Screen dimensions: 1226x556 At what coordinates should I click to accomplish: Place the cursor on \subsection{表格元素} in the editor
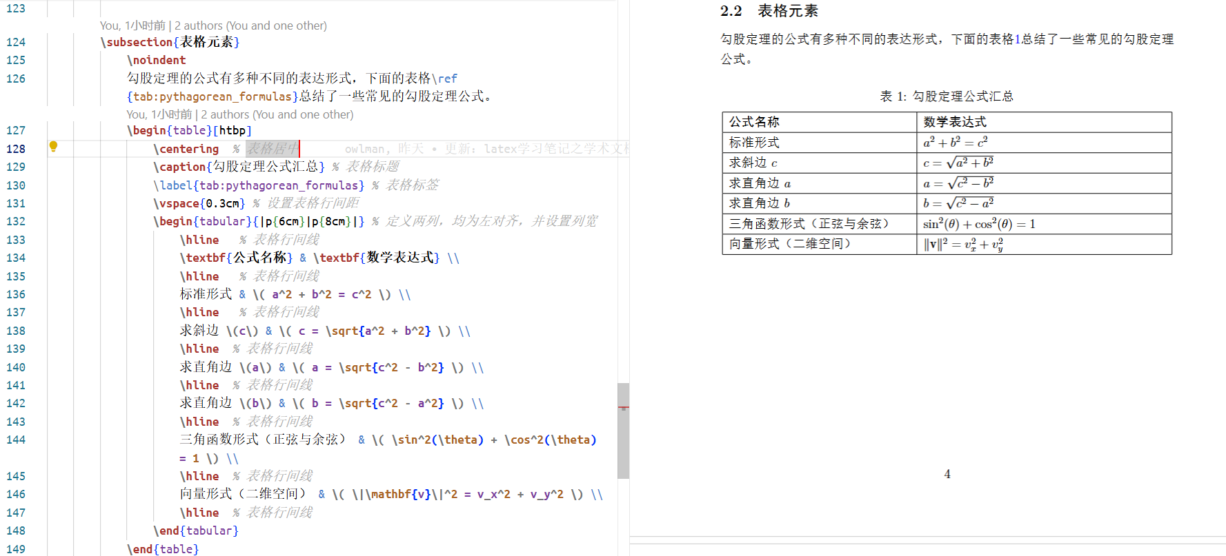click(x=170, y=42)
